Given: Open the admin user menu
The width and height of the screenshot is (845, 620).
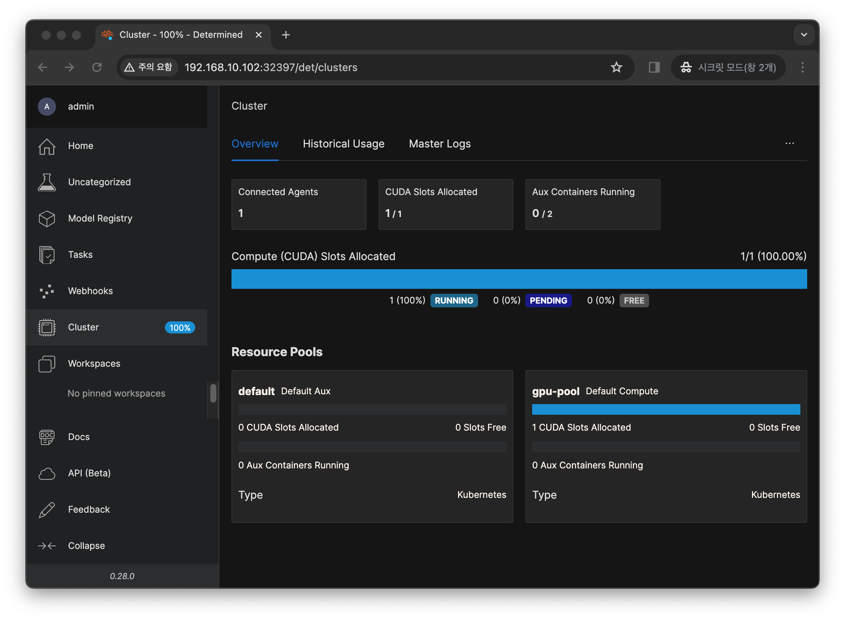Looking at the screenshot, I should (81, 107).
